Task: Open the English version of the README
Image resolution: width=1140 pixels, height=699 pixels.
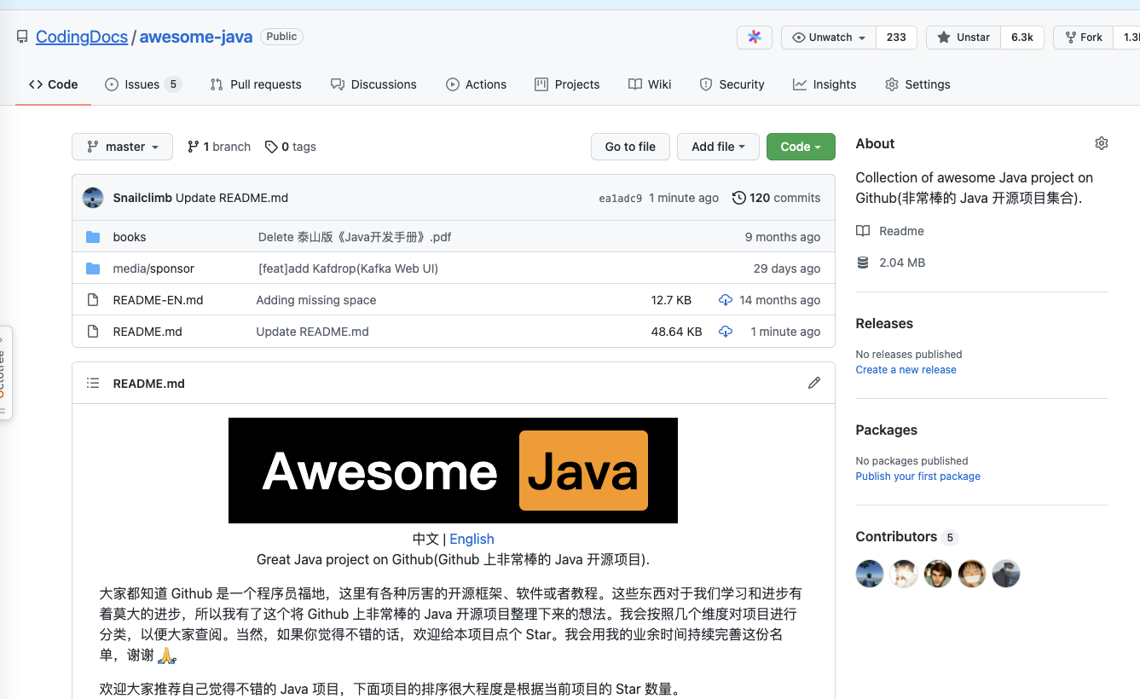Action: 472,539
